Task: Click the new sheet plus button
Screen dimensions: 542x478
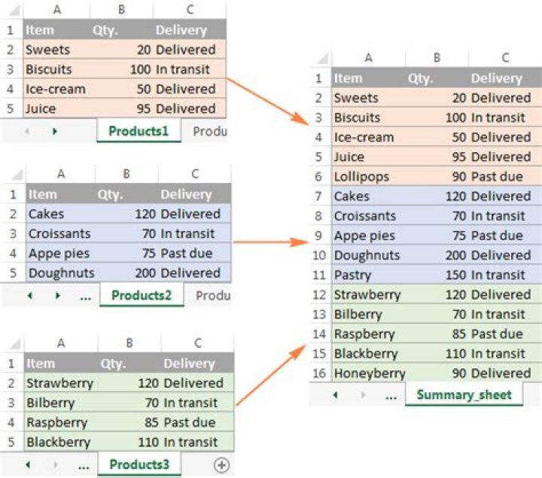Action: [x=221, y=465]
